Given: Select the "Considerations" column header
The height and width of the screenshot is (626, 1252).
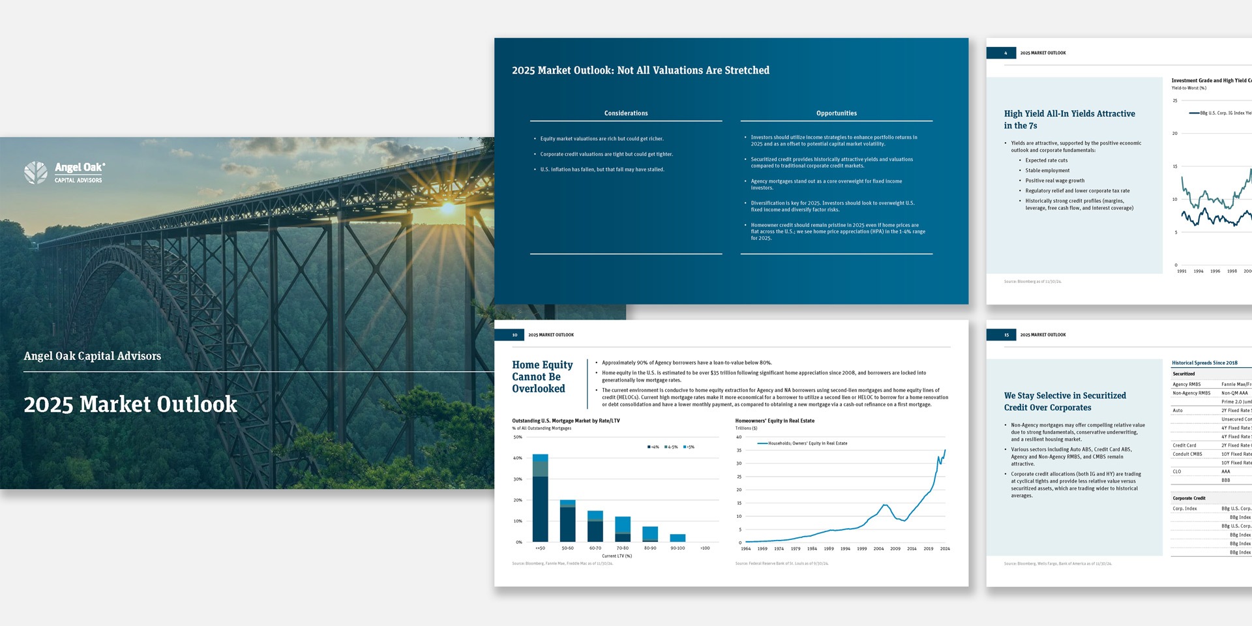Looking at the screenshot, I should (x=626, y=113).
